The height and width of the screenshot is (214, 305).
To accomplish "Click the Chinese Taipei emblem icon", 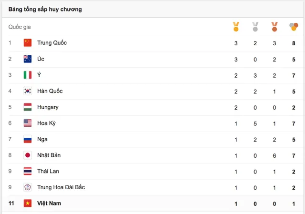I will click(x=28, y=187).
